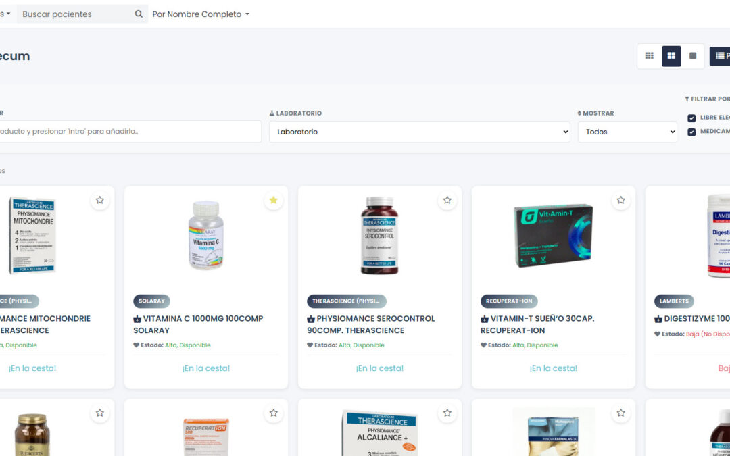
Task: Click ¡En la cesta! under Vitamina C
Action: tap(205, 368)
